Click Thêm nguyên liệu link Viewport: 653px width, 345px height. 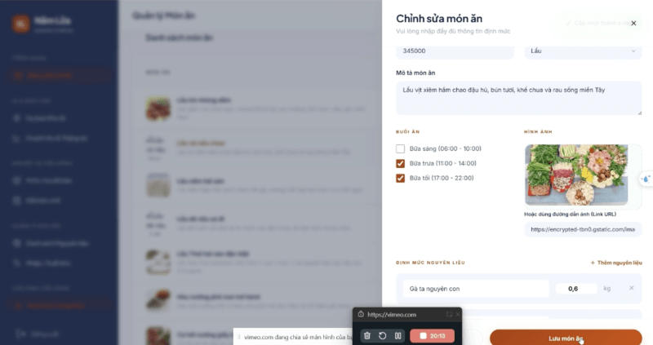[x=616, y=263]
